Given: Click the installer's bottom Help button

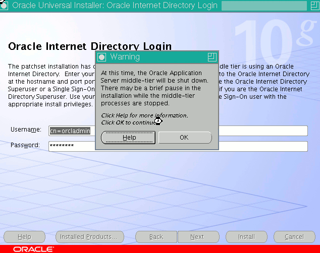Looking at the screenshot, I should point(25,237).
